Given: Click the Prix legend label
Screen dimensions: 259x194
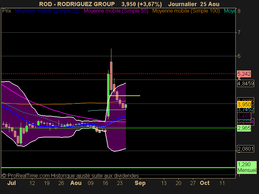Looking at the screenshot, I should point(6,11).
